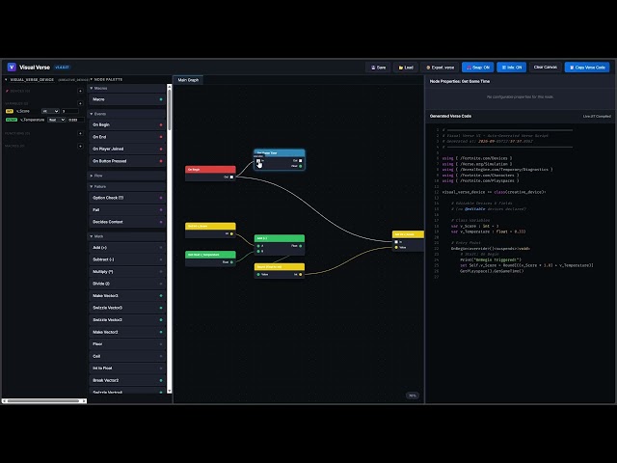Image resolution: width=617 pixels, height=463 pixels.
Task: Open the type dropdown for v_Temperature
Action: tap(56, 120)
